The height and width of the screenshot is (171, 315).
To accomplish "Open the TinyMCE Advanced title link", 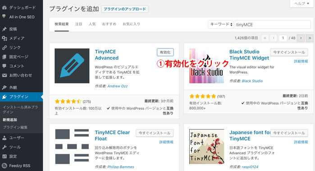I will (107, 55).
